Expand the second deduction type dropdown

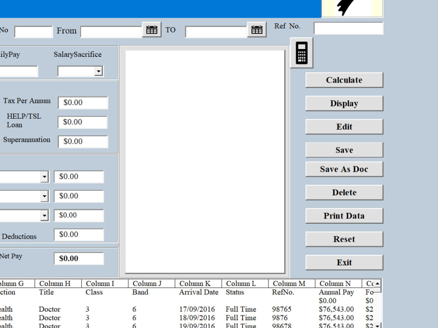(x=44, y=196)
